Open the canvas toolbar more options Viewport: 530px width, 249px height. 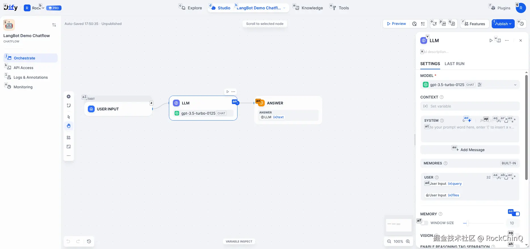pos(69,156)
